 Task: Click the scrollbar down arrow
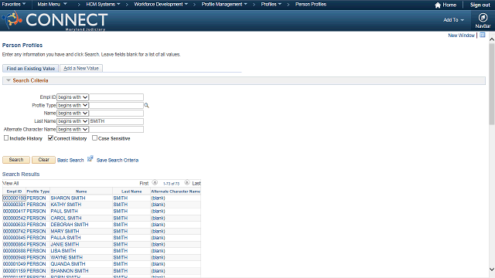click(492, 270)
